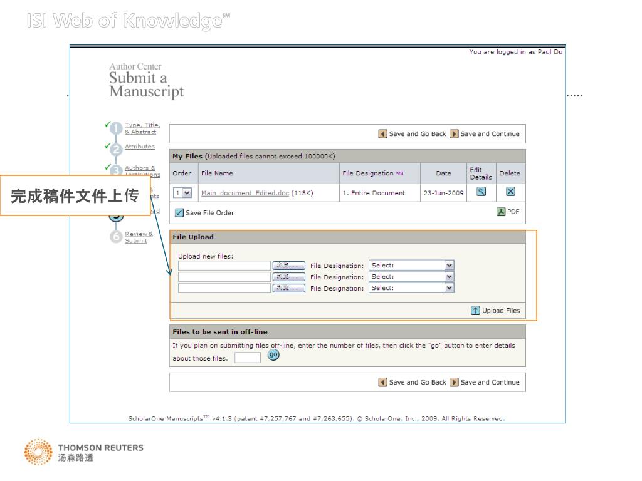
Task: Click the Upload Files arrow icon
Action: 475,311
